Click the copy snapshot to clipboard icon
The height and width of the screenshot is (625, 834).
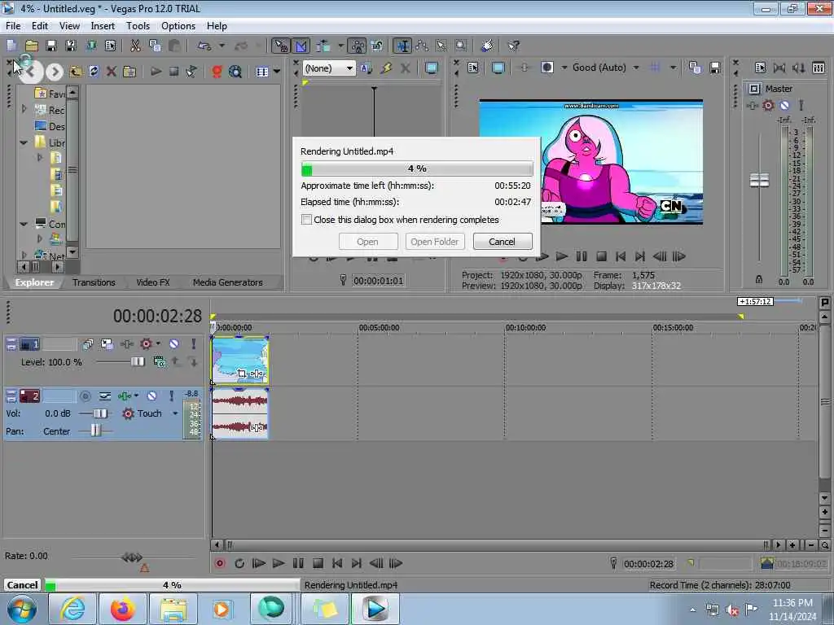[695, 68]
